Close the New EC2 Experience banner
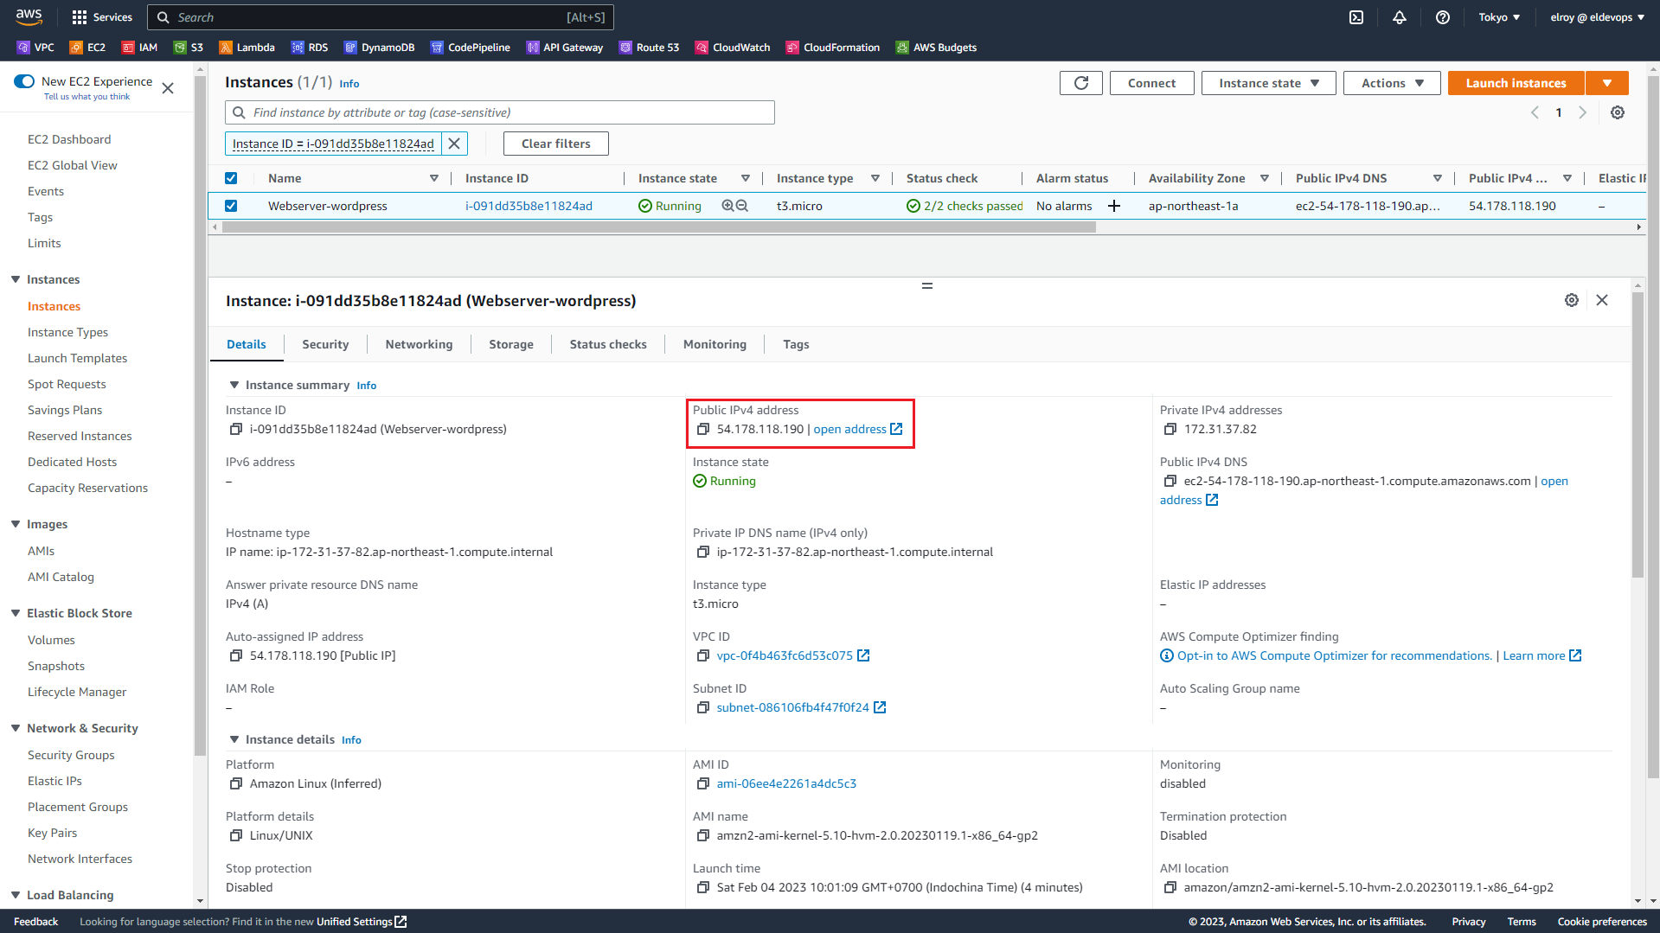1660x933 pixels. pos(168,88)
